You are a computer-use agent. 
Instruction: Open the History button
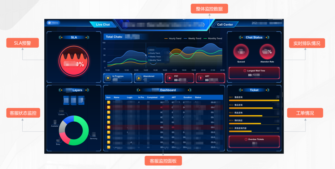tap(53, 23)
